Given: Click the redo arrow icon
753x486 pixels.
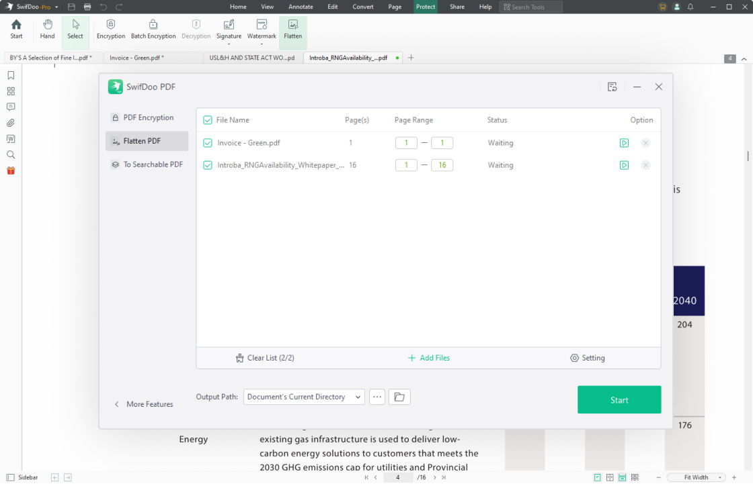Looking at the screenshot, I should click(x=119, y=7).
